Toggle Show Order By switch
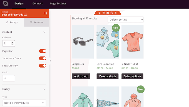The image size is (189, 107). pyautogui.click(x=43, y=66)
